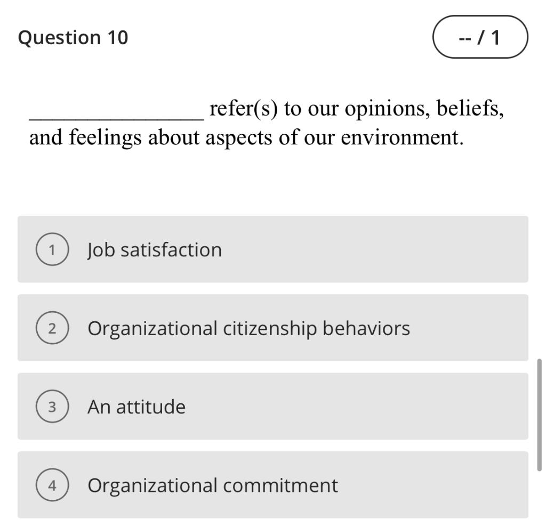546x527 pixels.
Task: Click the 'Question 10' heading
Action: [x=73, y=37]
